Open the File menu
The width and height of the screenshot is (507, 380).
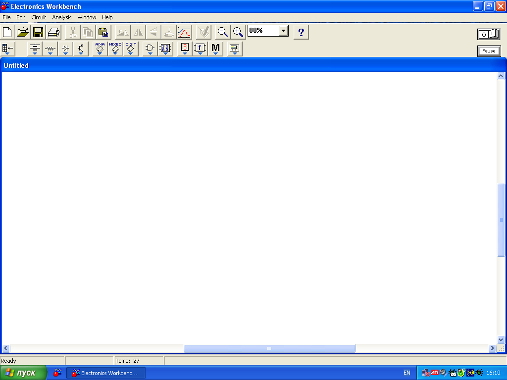click(x=6, y=17)
